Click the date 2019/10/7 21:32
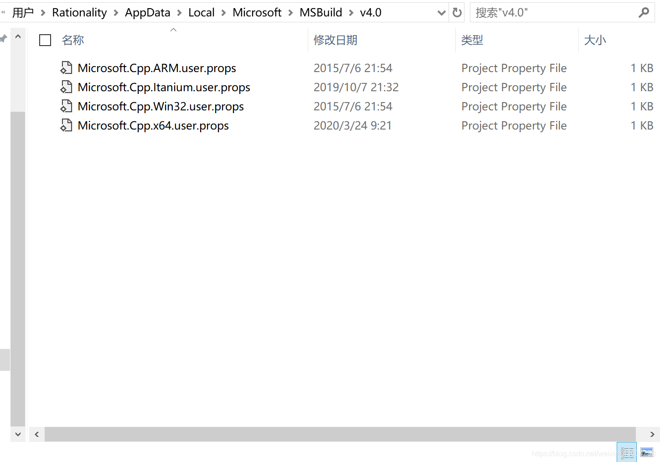 [x=356, y=87]
